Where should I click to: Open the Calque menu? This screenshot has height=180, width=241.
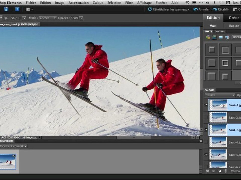(x=98, y=3)
